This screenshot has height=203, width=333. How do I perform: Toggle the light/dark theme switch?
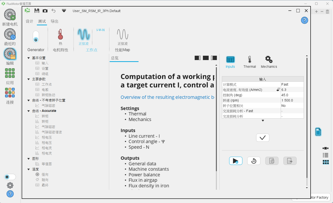click(10, 177)
